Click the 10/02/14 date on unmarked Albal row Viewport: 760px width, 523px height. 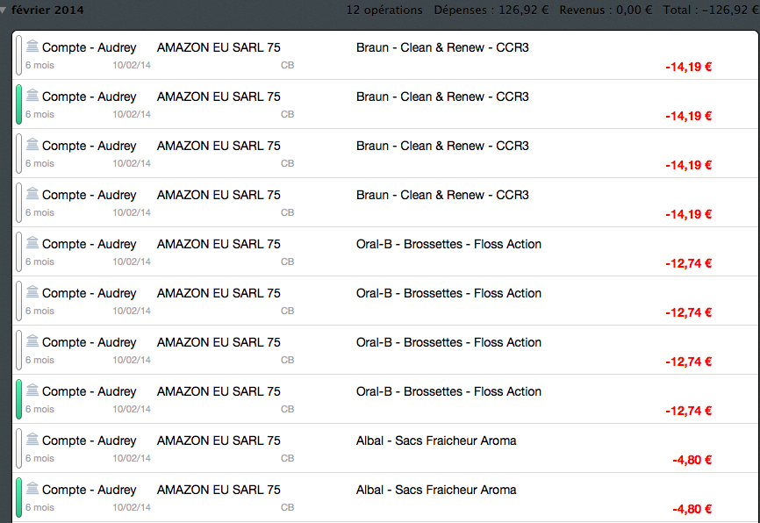coord(132,458)
